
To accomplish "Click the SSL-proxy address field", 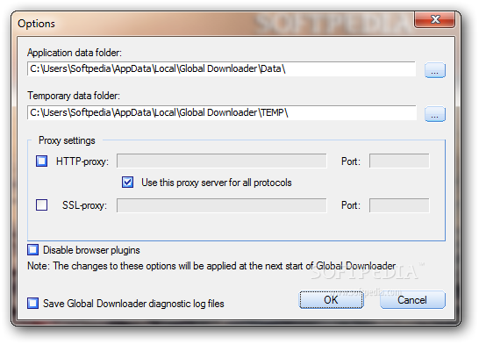I will pyautogui.click(x=221, y=205).
